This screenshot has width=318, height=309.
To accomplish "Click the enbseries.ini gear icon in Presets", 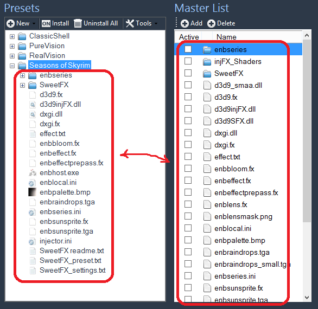I will click(x=32, y=212).
